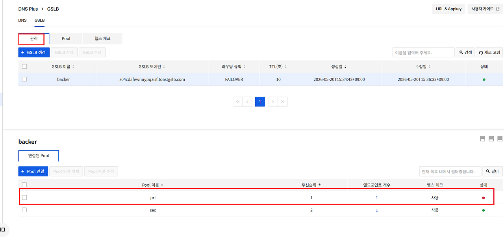The width and height of the screenshot is (504, 237).
Task: Select the GSLB top tab
Action: [39, 20]
